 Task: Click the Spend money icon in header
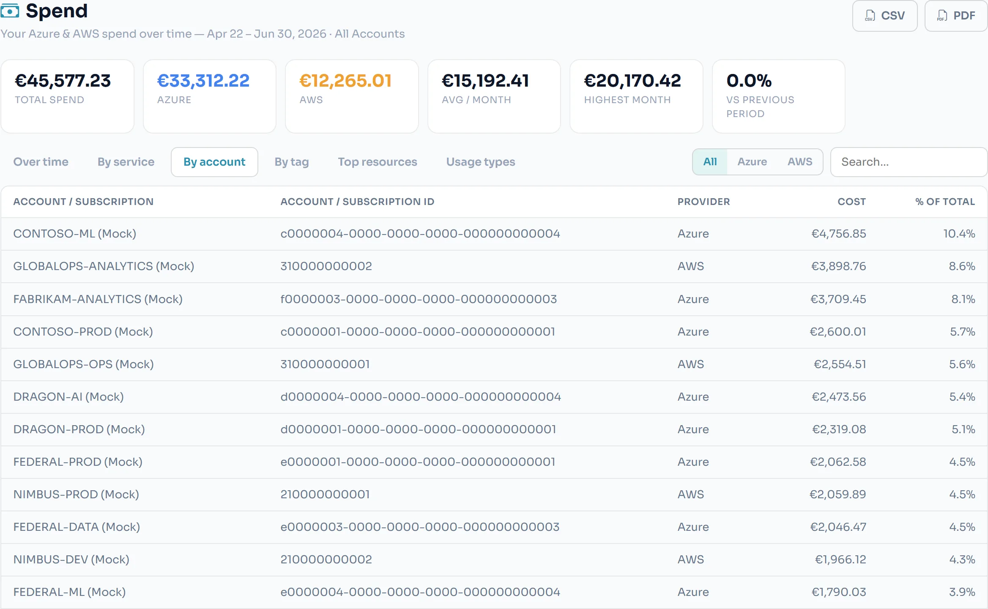[9, 11]
